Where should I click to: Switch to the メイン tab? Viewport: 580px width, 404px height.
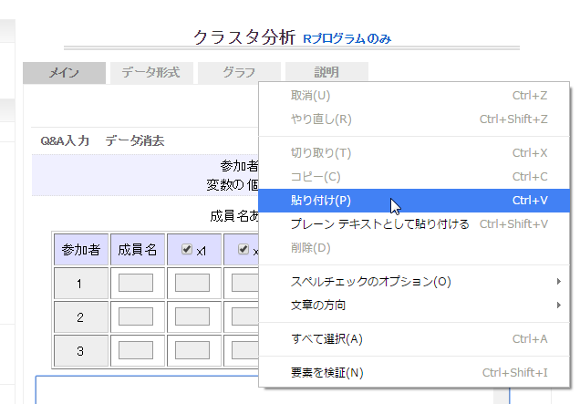[64, 73]
